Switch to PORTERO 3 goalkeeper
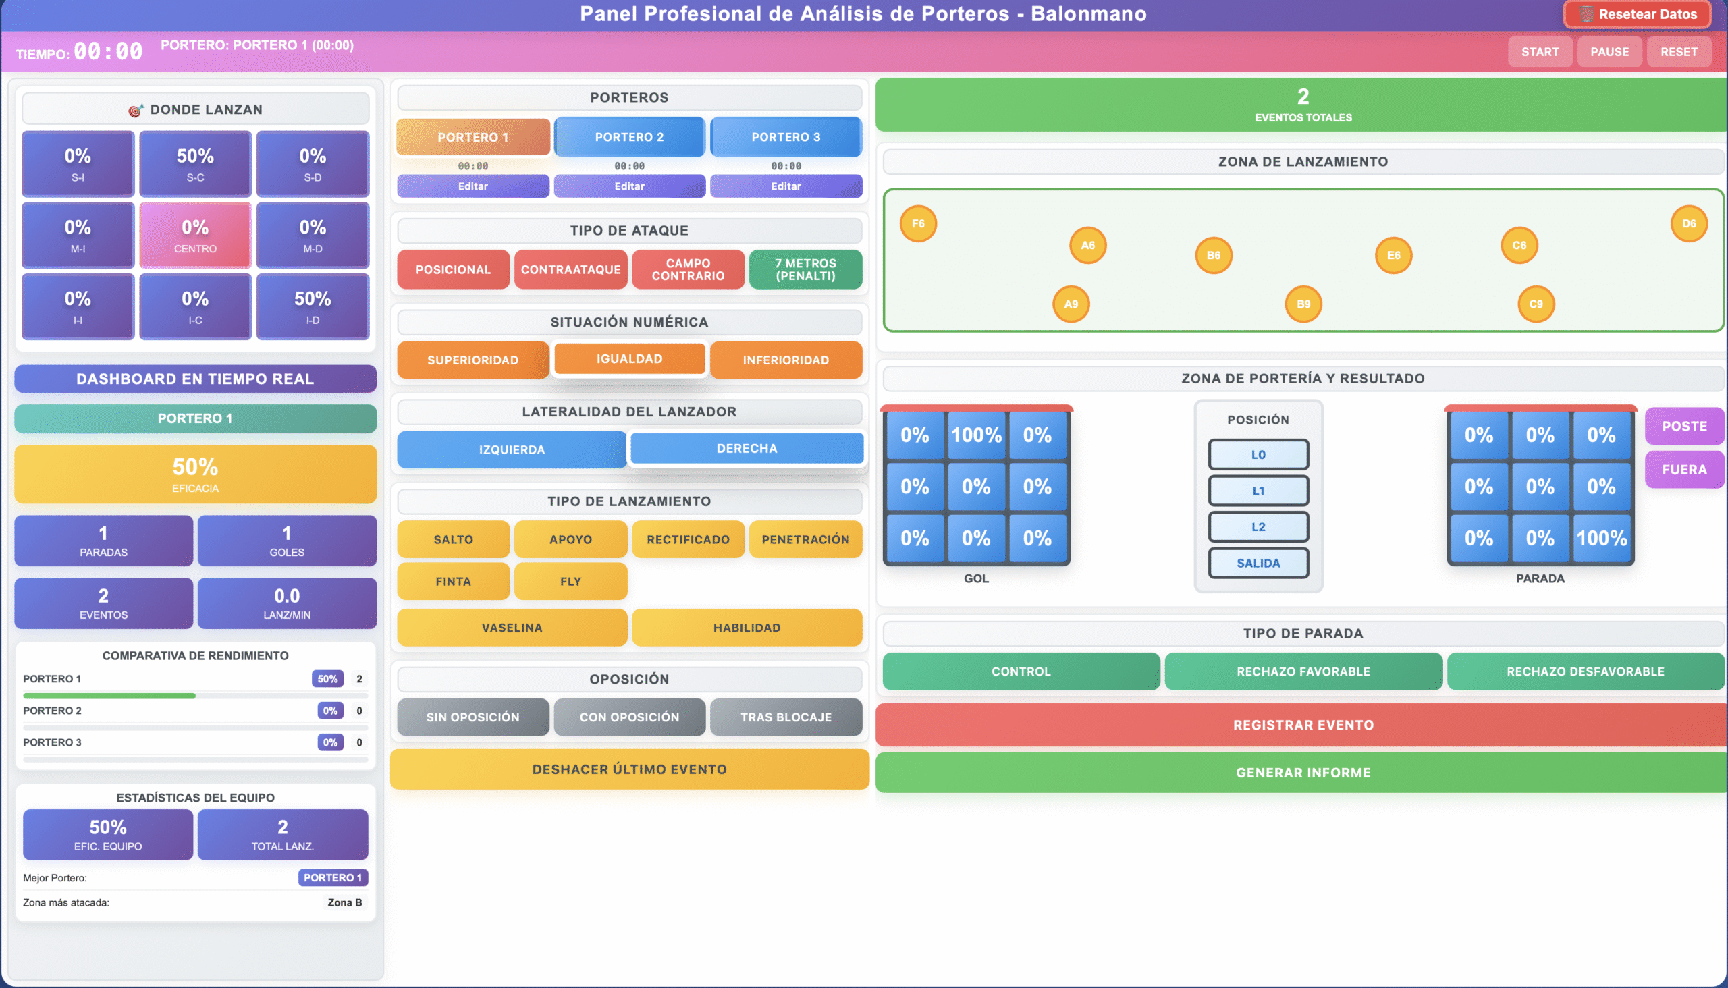1728x988 pixels. coord(785,137)
